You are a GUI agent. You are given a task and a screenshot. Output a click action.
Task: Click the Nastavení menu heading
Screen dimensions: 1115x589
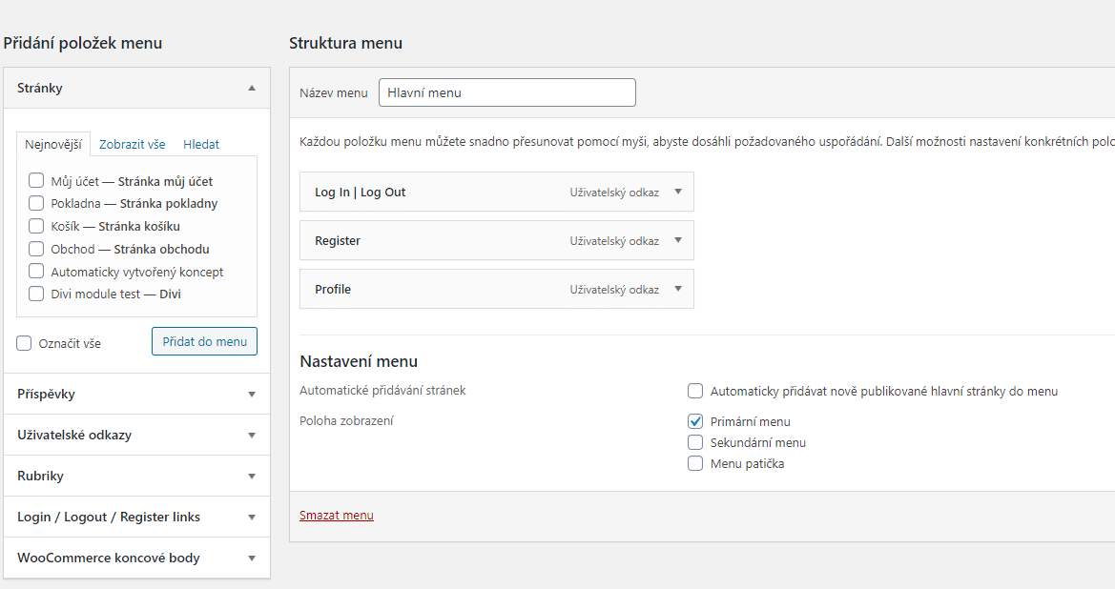pos(359,361)
